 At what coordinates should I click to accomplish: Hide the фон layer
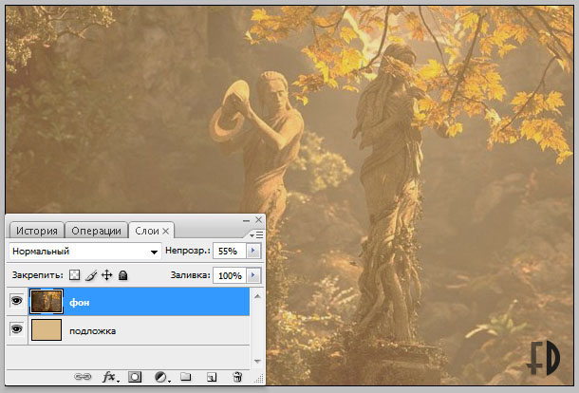click(x=17, y=303)
